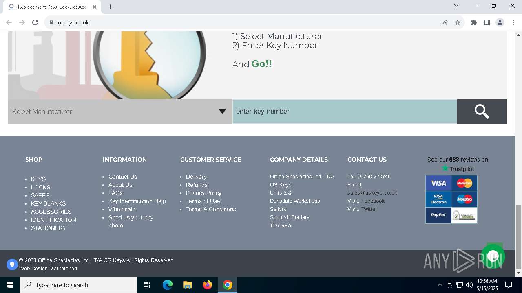
Task: Click the Maestro payment logo
Action: coord(464,199)
